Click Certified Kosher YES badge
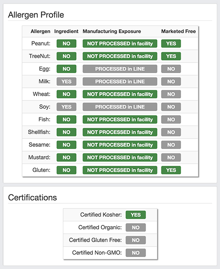This screenshot has width=220, height=269. click(x=136, y=215)
